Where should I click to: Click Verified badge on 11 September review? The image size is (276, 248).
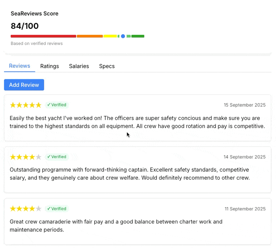pyautogui.click(x=57, y=209)
